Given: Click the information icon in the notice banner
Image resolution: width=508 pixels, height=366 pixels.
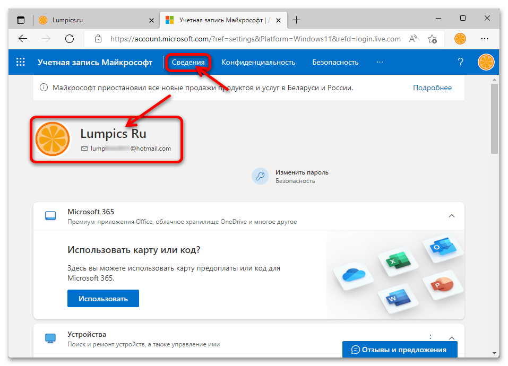Looking at the screenshot, I should [44, 88].
